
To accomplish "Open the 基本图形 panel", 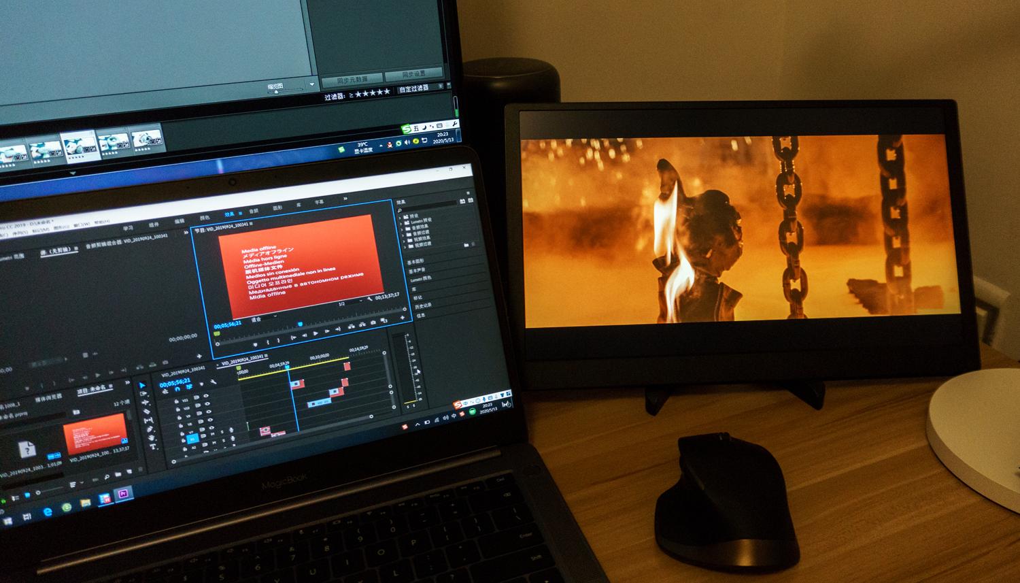I will click(x=415, y=261).
